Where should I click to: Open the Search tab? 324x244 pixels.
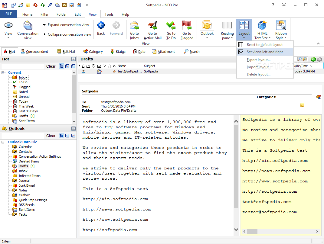coord(191,52)
